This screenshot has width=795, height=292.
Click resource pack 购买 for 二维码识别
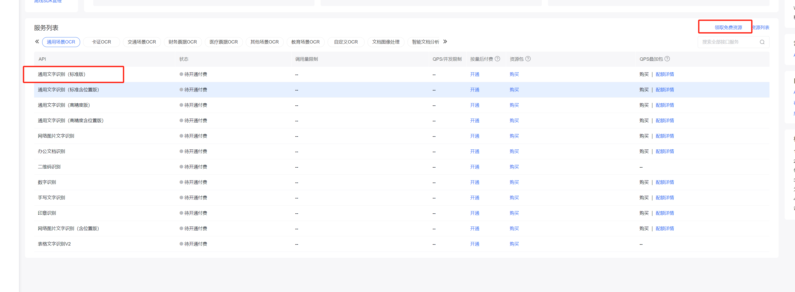pos(514,167)
